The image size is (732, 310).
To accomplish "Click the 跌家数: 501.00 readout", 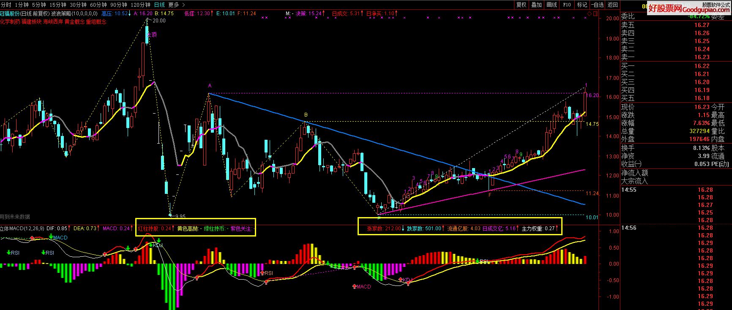I will (426, 228).
